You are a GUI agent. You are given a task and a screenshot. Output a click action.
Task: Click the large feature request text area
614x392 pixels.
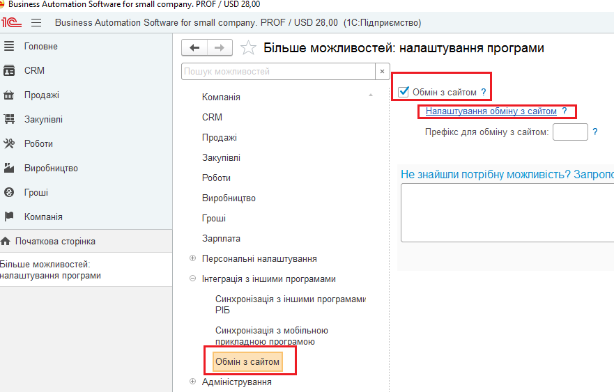click(507, 213)
